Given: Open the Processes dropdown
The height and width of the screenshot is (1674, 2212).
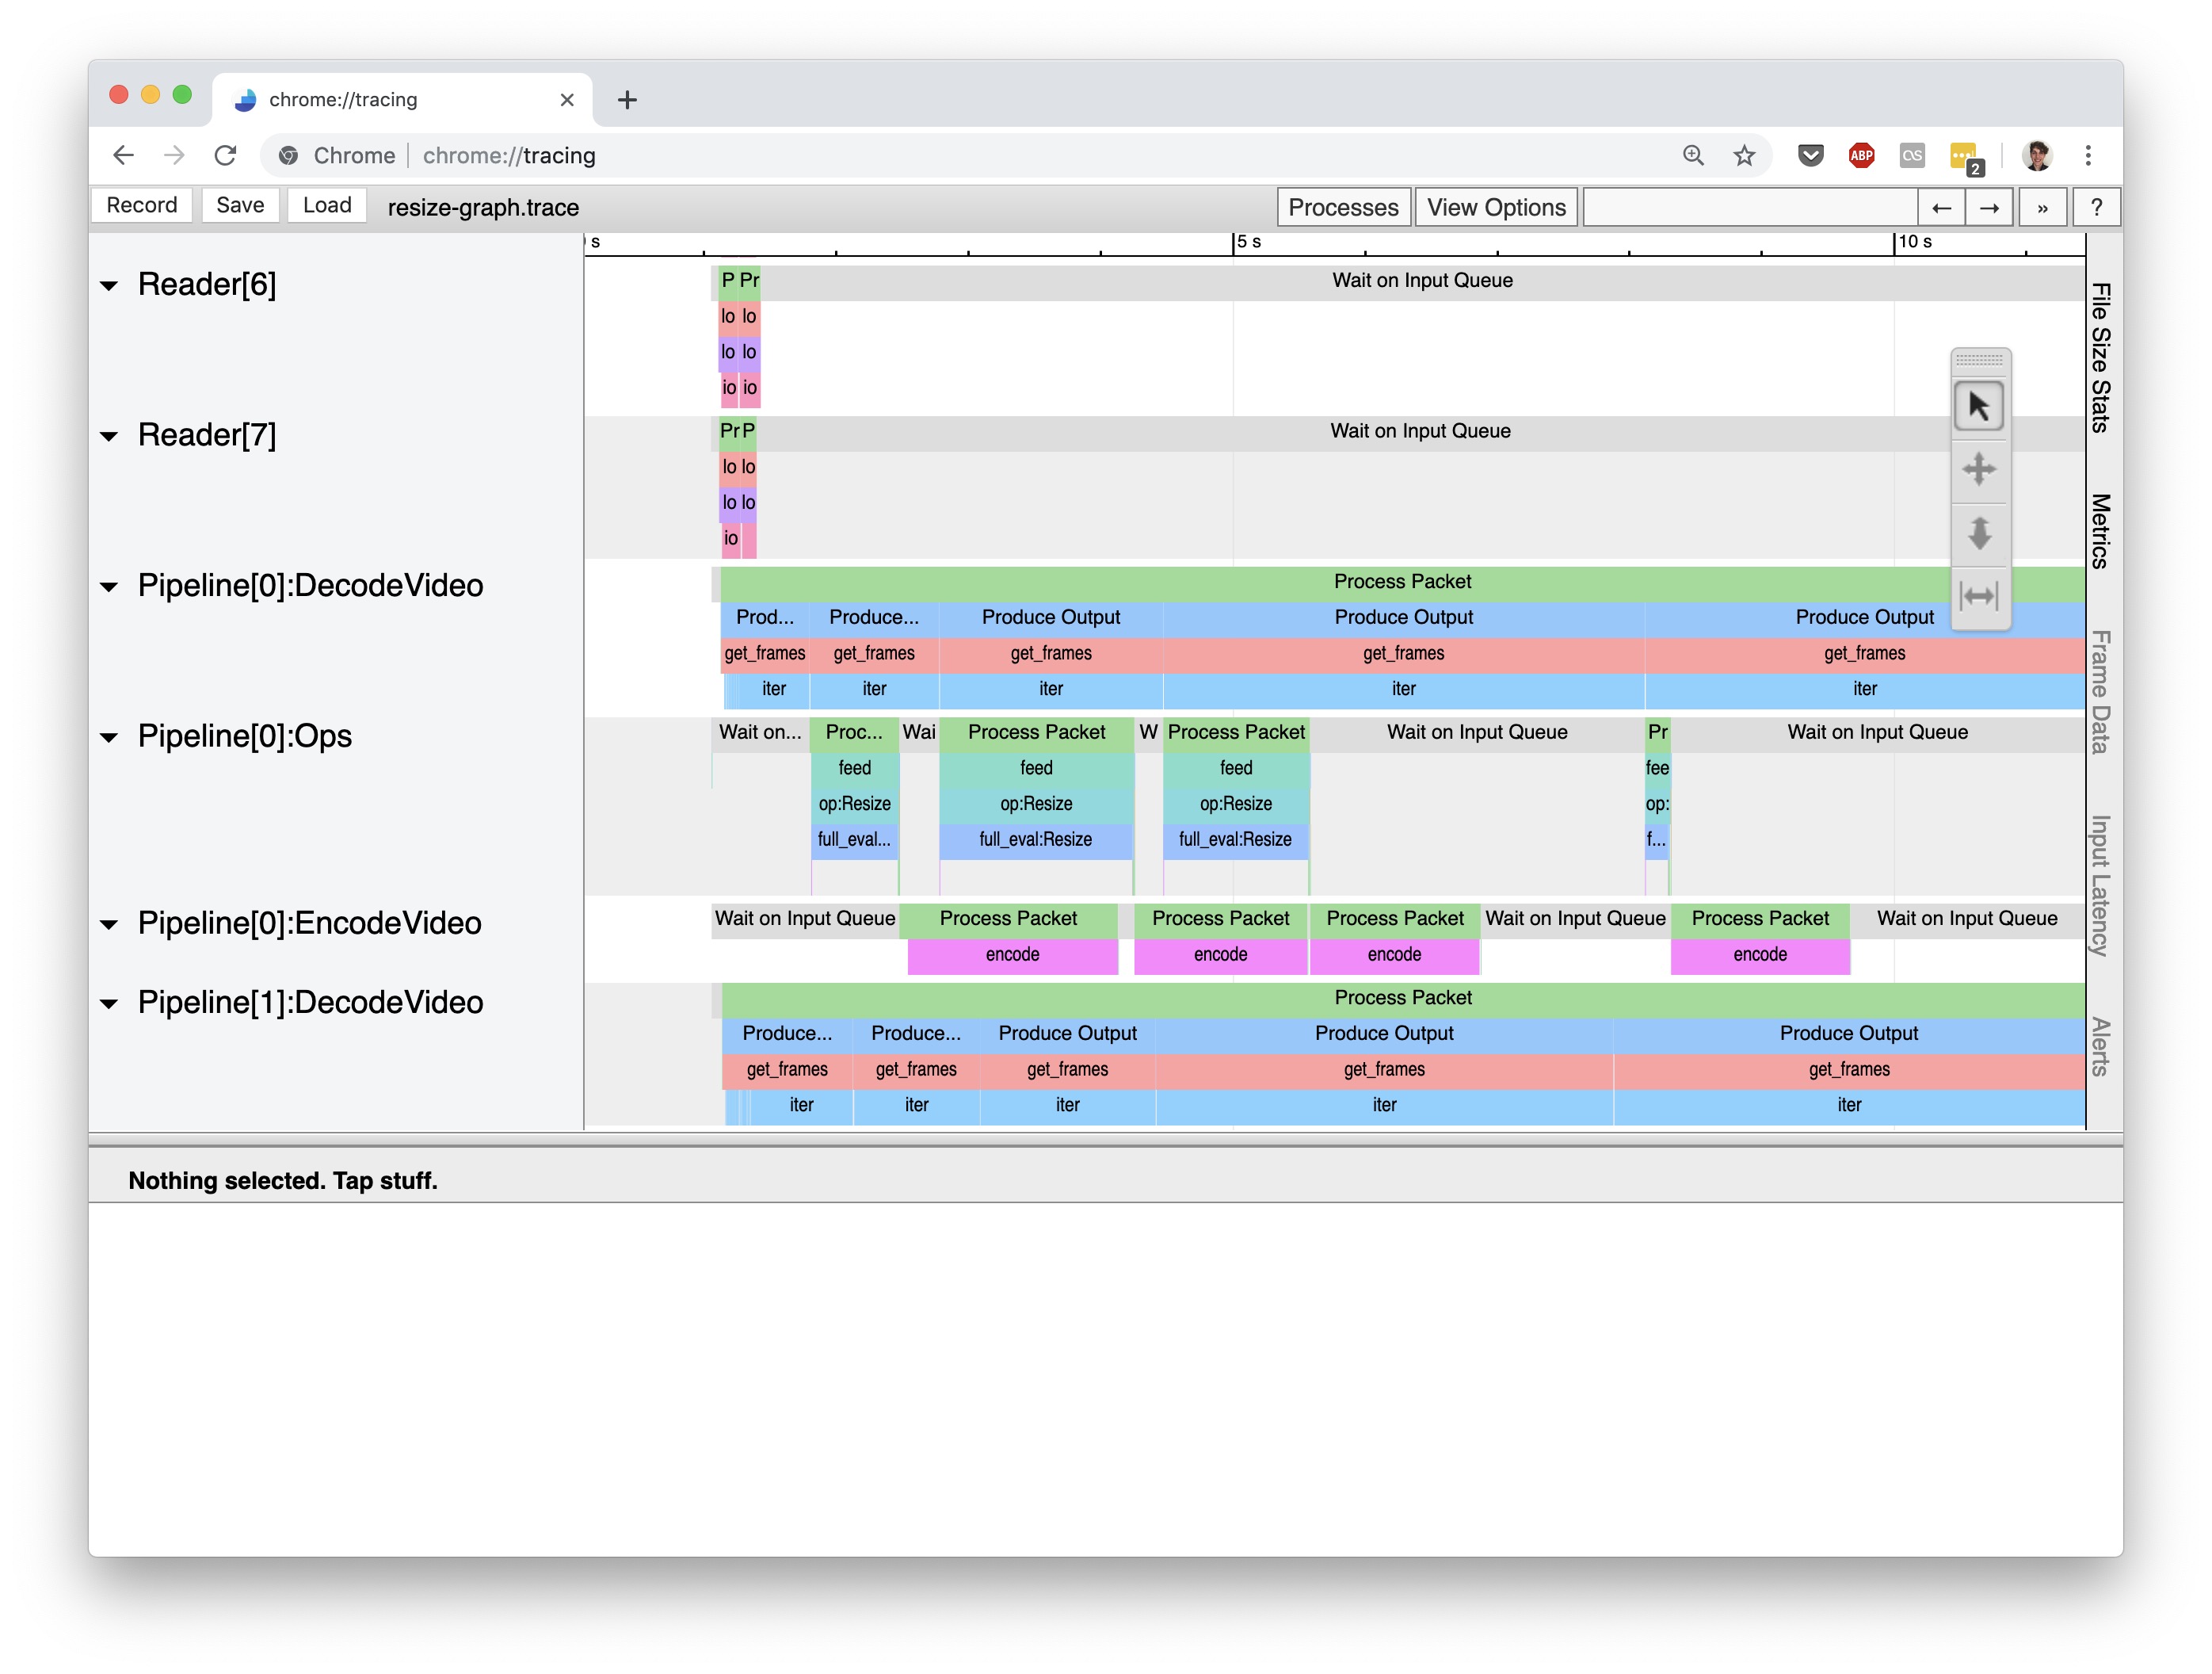Looking at the screenshot, I should click(x=1343, y=207).
